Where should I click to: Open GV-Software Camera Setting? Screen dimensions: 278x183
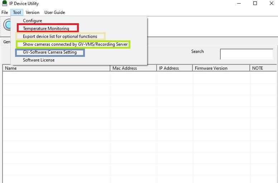point(79,52)
